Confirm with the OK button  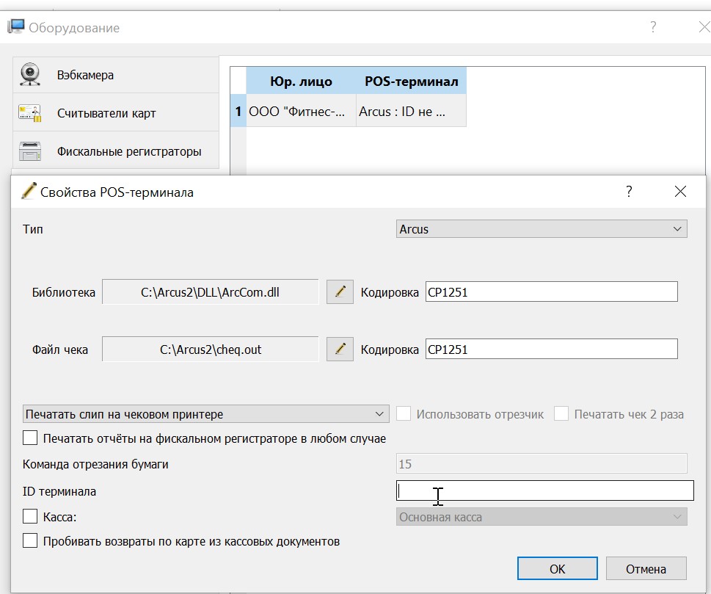click(x=558, y=568)
